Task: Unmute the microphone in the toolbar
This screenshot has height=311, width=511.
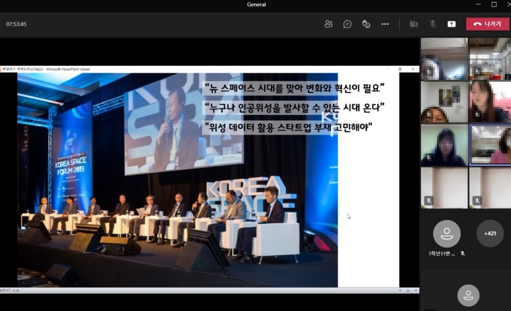Action: [x=433, y=24]
